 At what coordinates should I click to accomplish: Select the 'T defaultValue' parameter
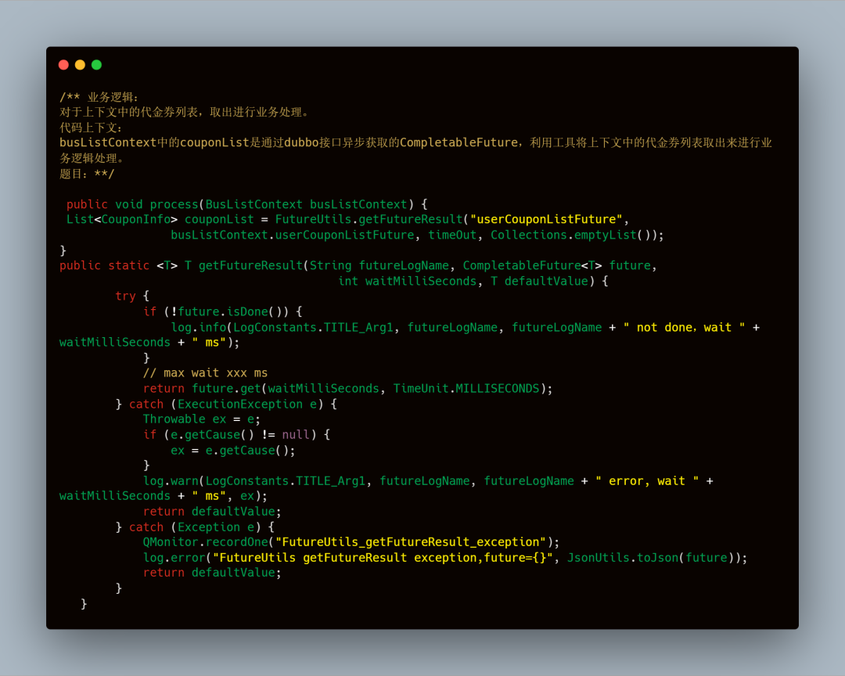pos(539,281)
